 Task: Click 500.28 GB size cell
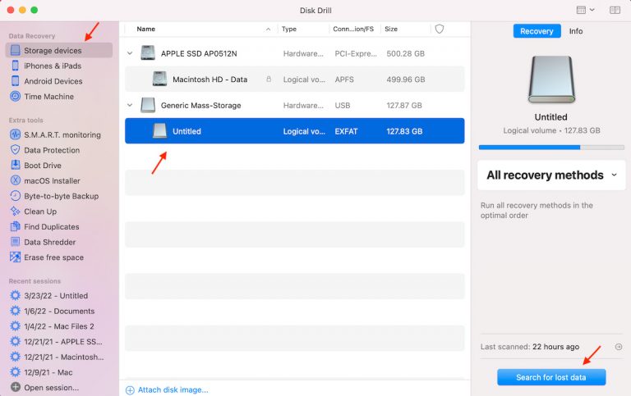(405, 53)
